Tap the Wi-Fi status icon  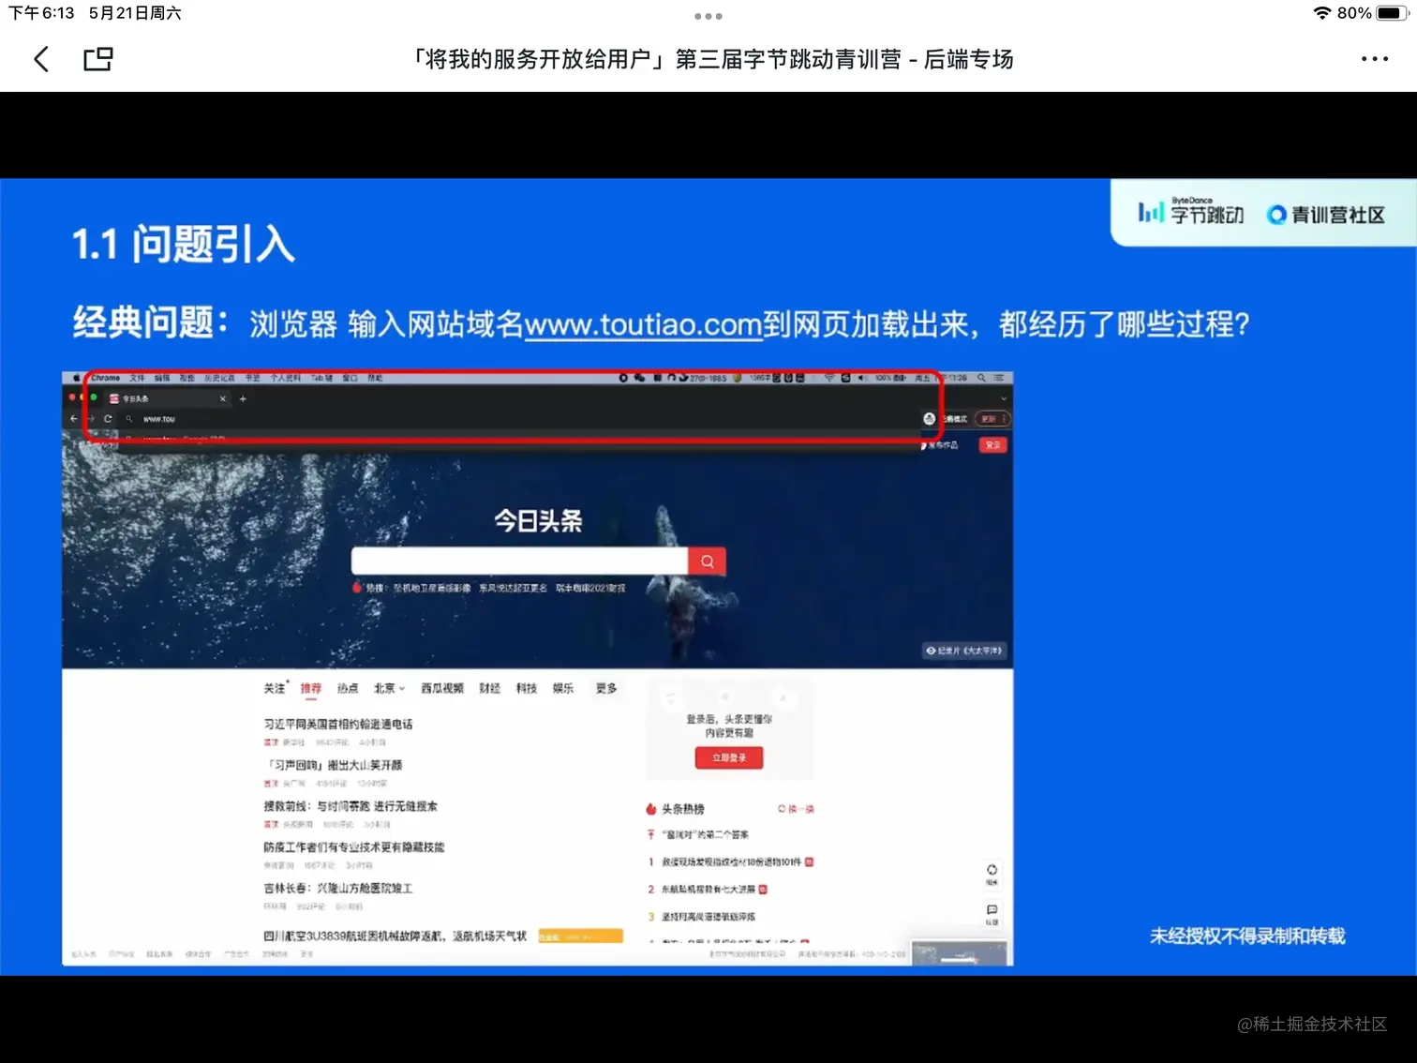[x=1321, y=13]
